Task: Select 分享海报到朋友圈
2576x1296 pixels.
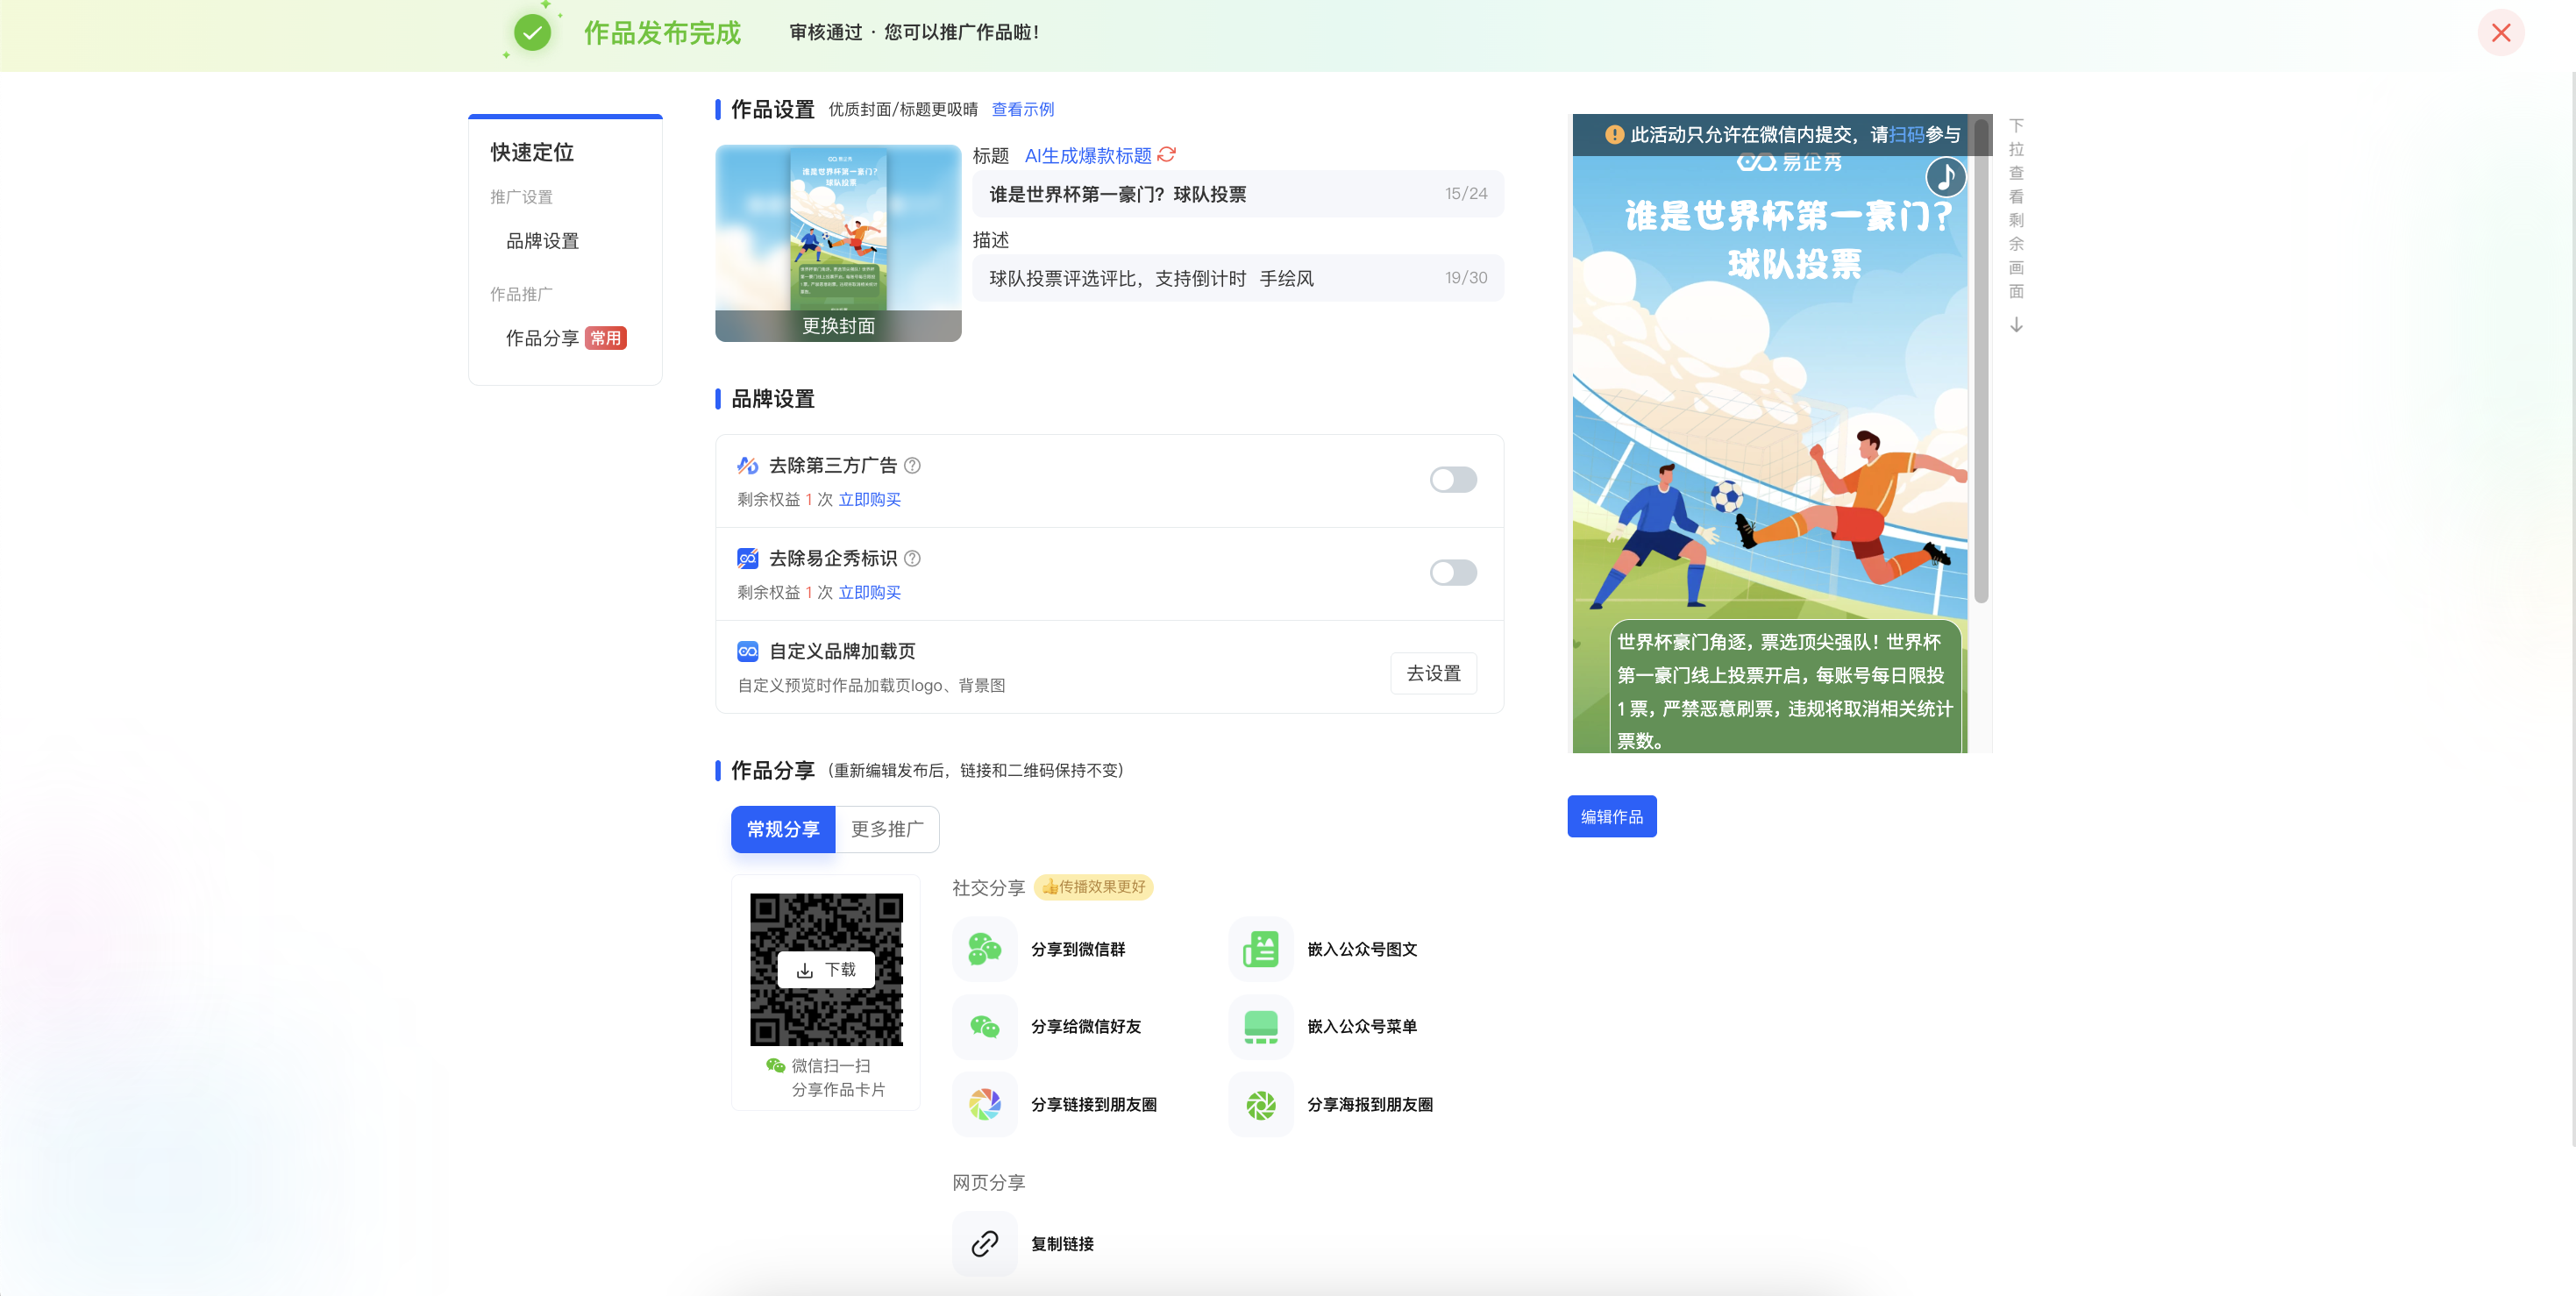Action: 1370,1104
